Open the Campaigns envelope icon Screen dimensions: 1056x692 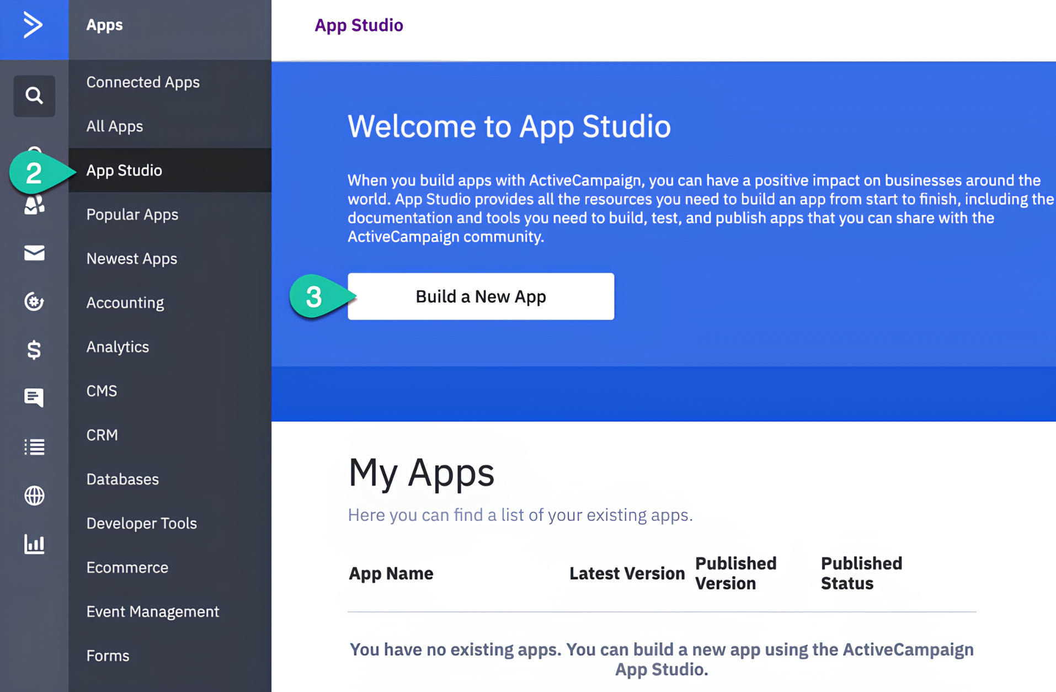pos(34,253)
